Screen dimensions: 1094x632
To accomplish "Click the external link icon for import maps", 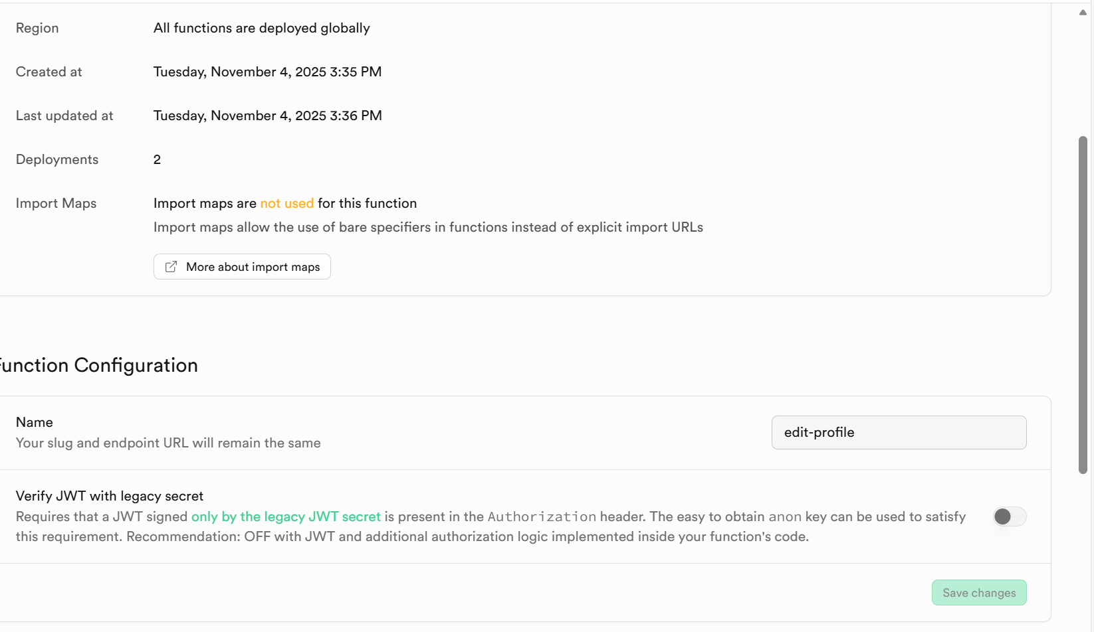I will (171, 267).
